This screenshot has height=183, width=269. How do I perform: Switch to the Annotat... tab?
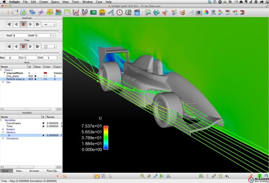click(x=36, y=171)
